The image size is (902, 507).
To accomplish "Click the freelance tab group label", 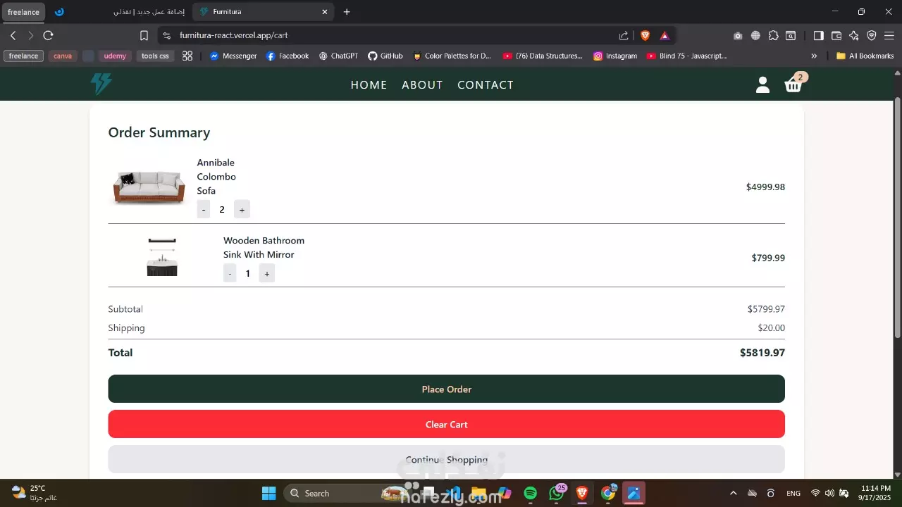I will pyautogui.click(x=23, y=12).
